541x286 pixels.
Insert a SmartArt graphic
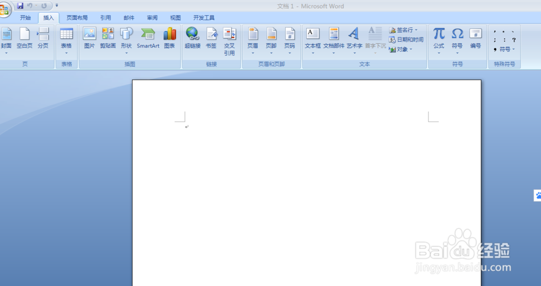(x=148, y=38)
